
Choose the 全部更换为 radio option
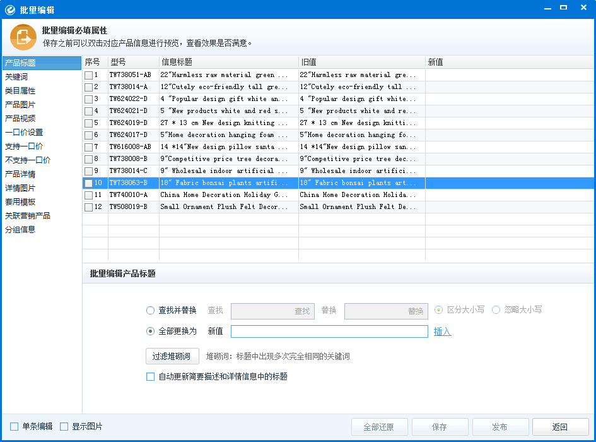click(x=150, y=331)
